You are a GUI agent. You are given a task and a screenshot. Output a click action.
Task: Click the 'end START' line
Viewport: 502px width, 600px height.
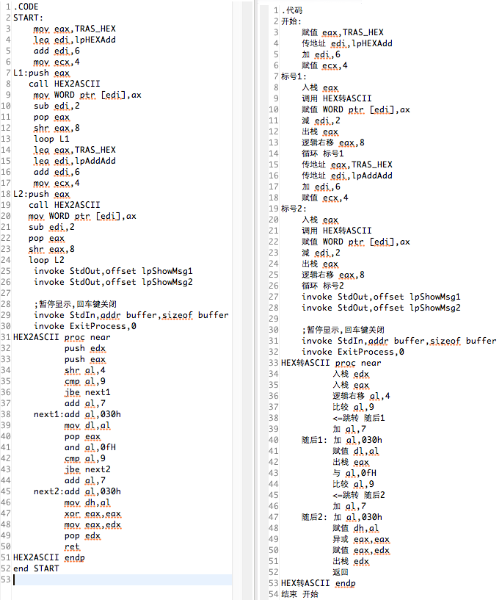pyautogui.click(x=36, y=568)
